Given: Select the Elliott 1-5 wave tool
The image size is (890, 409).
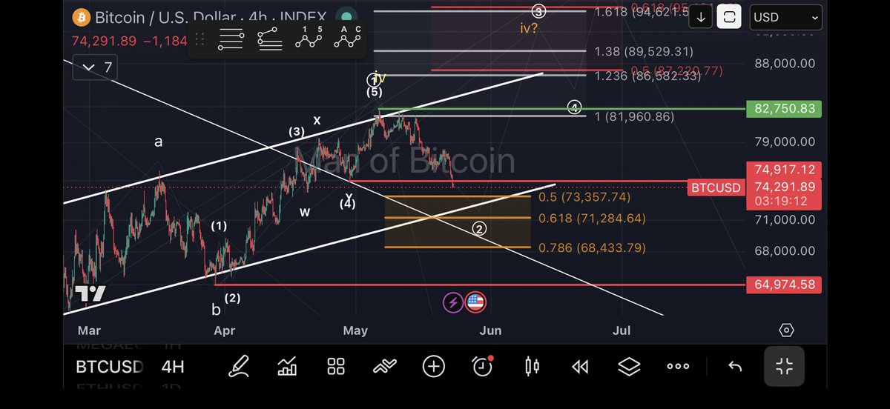Looking at the screenshot, I should [x=309, y=39].
